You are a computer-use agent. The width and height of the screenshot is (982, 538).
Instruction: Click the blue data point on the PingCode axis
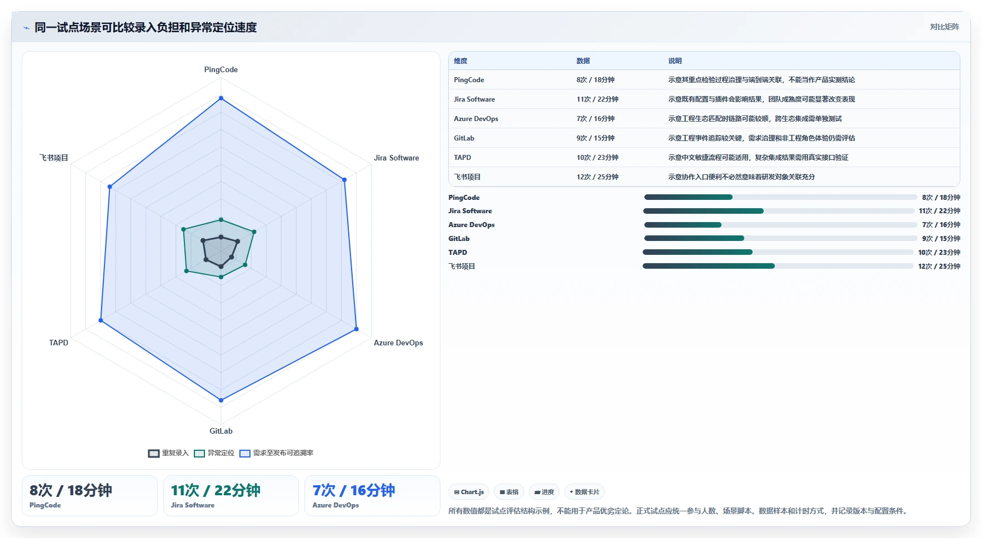pyautogui.click(x=221, y=98)
